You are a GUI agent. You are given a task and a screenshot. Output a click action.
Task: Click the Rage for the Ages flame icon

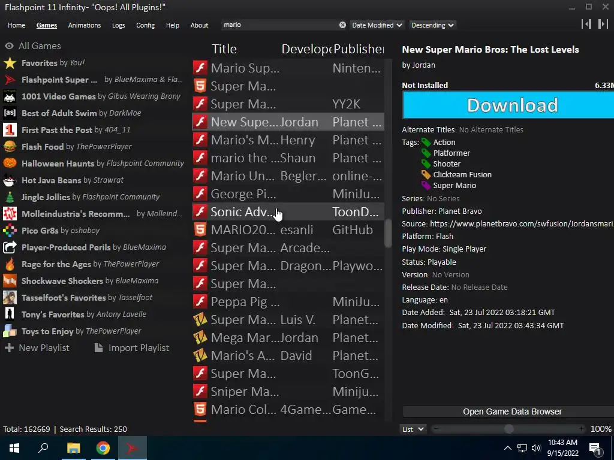coord(10,264)
